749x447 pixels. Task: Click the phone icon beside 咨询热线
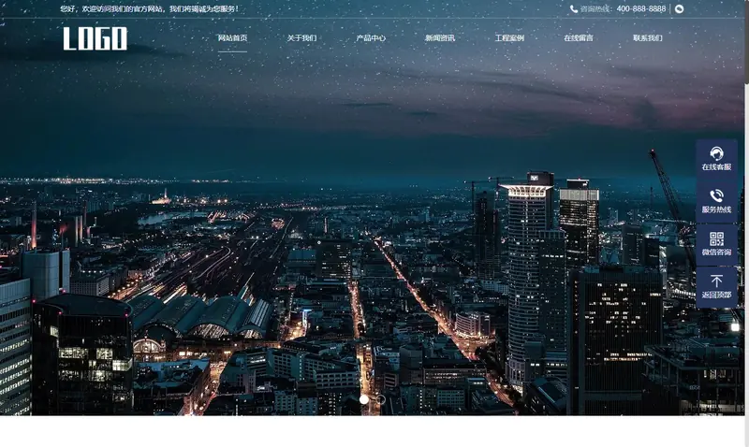574,9
